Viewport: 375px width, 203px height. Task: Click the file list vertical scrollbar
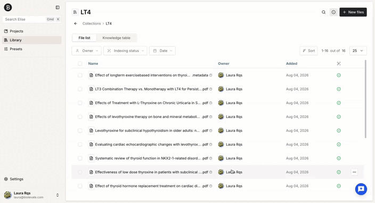[x=365, y=99]
